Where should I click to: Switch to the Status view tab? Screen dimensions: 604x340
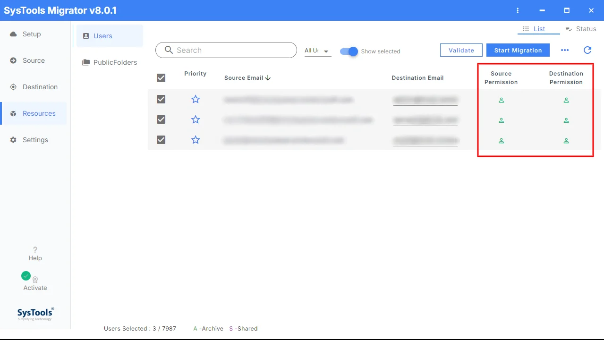(581, 29)
